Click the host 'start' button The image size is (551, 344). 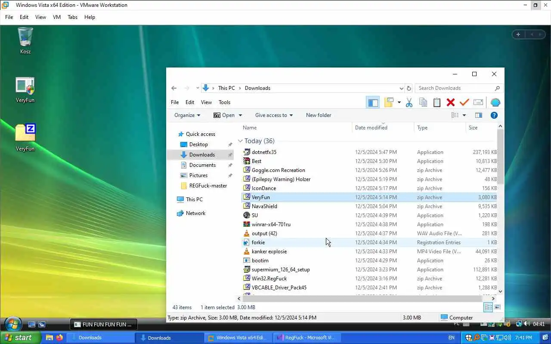(20, 338)
